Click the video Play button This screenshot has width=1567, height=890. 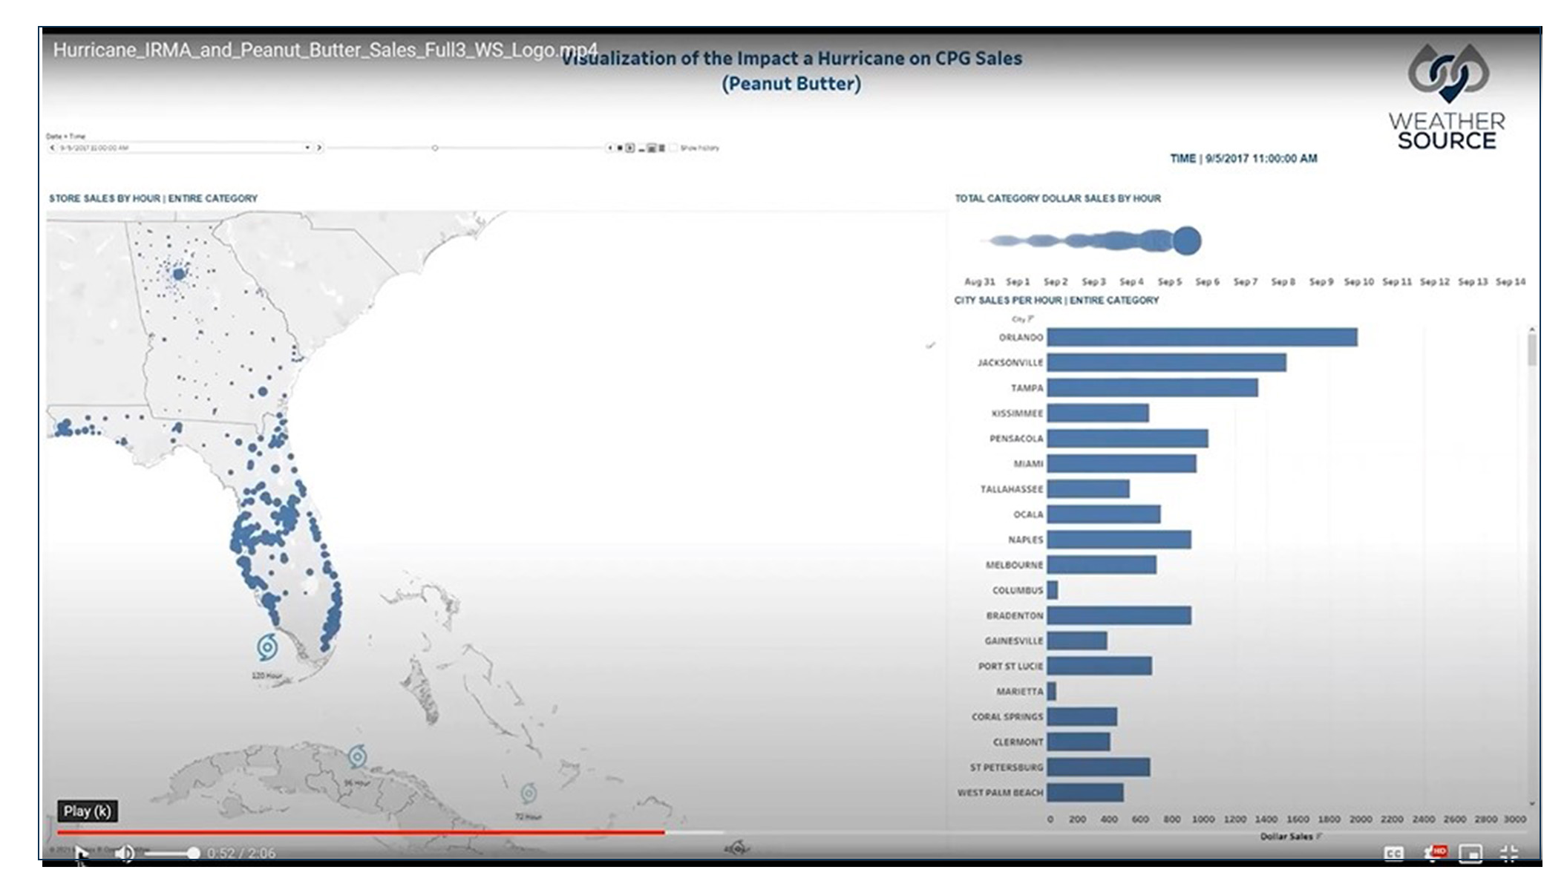82,853
